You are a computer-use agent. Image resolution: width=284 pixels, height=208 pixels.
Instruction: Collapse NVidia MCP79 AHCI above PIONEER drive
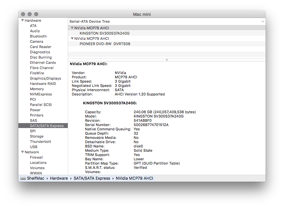pyautogui.click(x=72, y=39)
